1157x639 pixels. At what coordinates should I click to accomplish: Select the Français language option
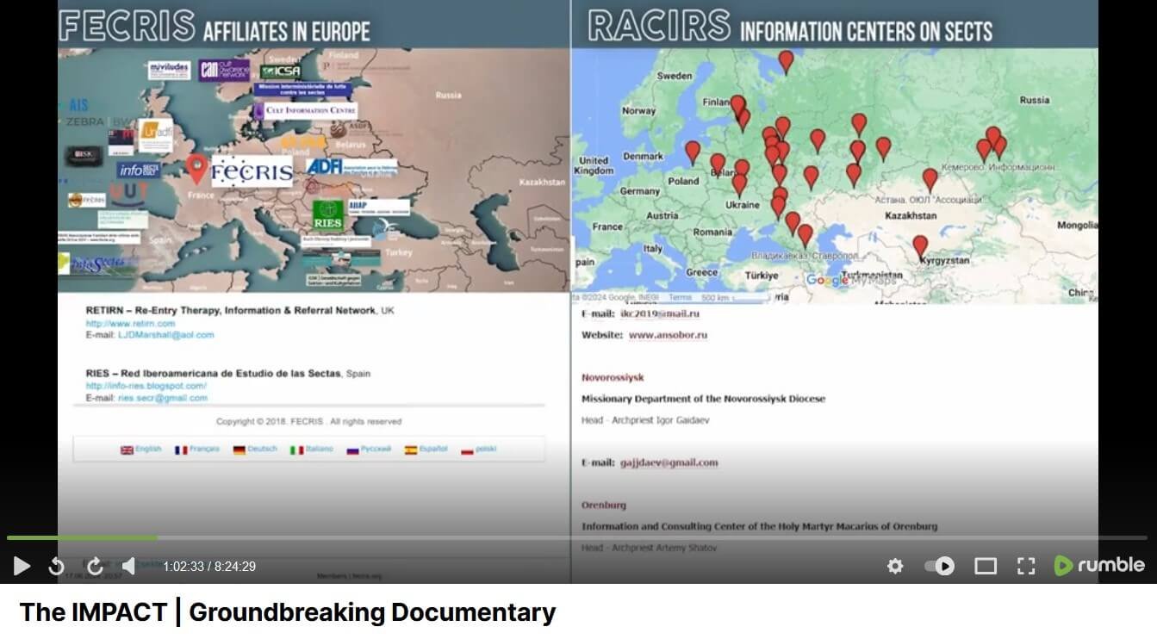coord(197,450)
